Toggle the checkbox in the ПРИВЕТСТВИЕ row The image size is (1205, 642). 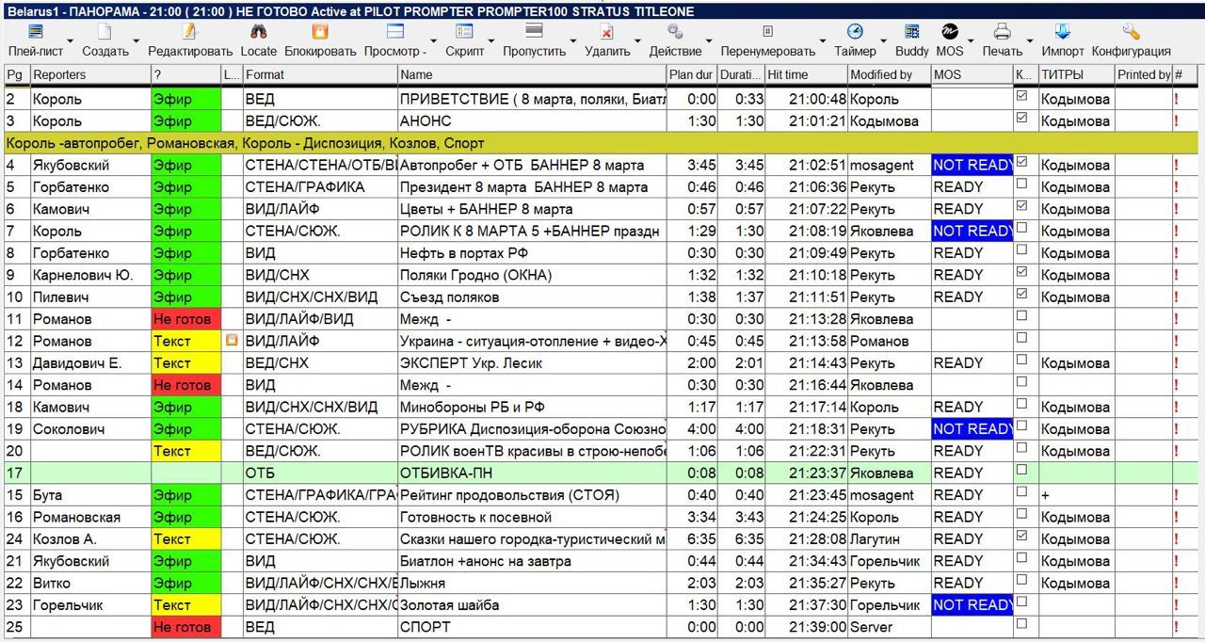1021,96
